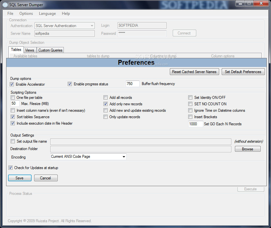Switch to the Tables tab
Screen dimensions: 271x228
[x=16, y=50]
